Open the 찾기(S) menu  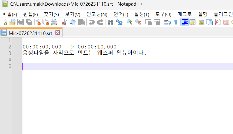[51, 14]
